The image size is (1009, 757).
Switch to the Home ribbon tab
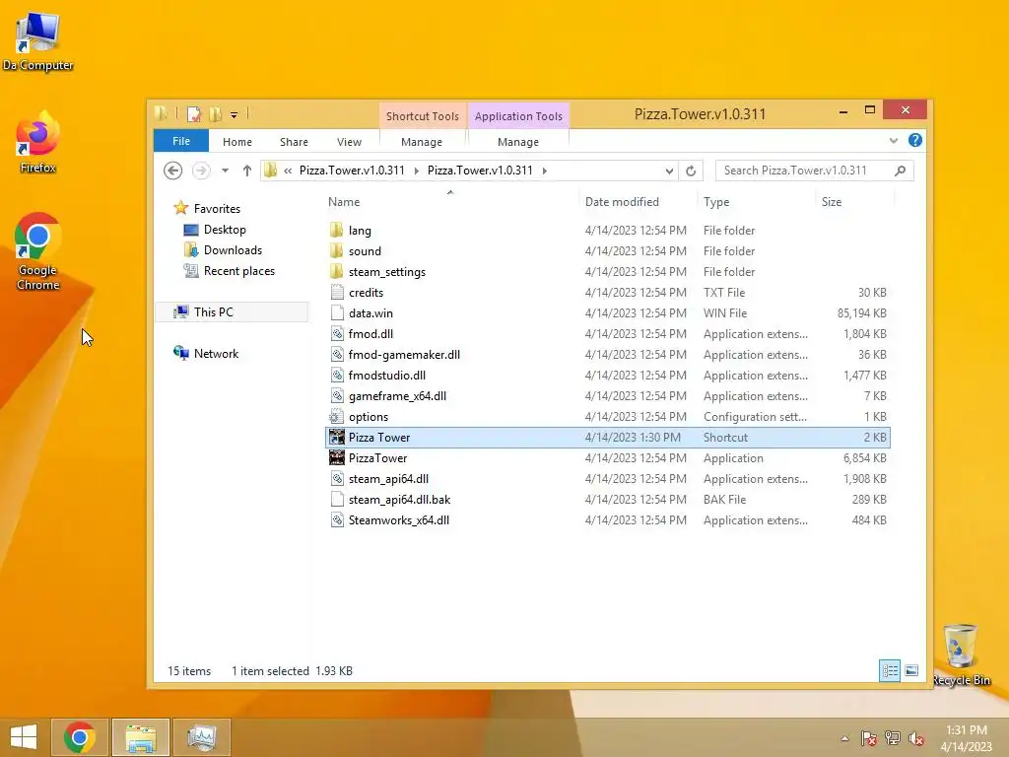(x=237, y=142)
